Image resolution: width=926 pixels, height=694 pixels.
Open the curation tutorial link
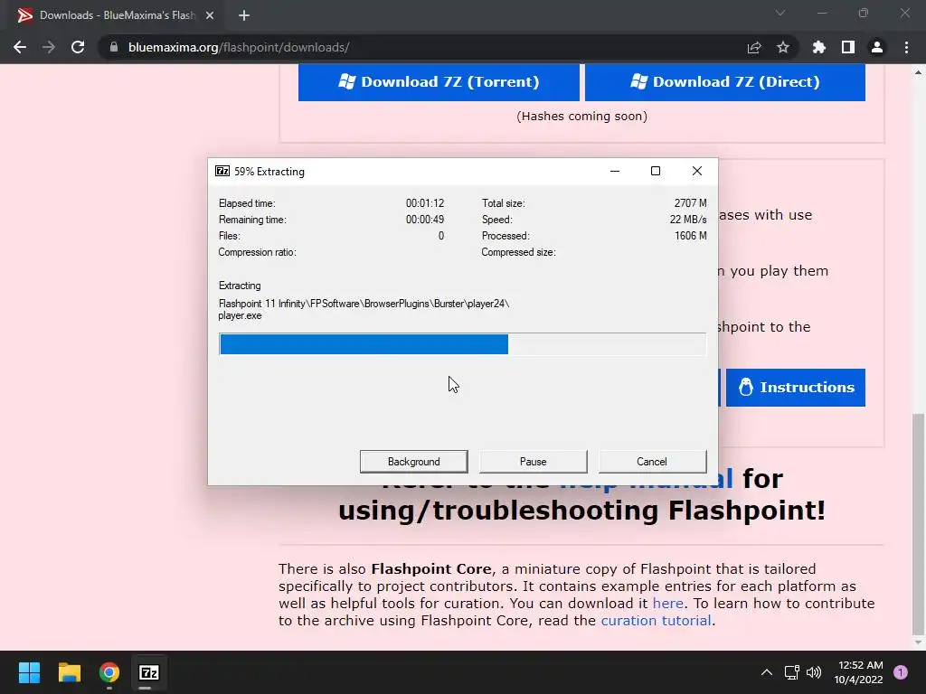point(656,620)
